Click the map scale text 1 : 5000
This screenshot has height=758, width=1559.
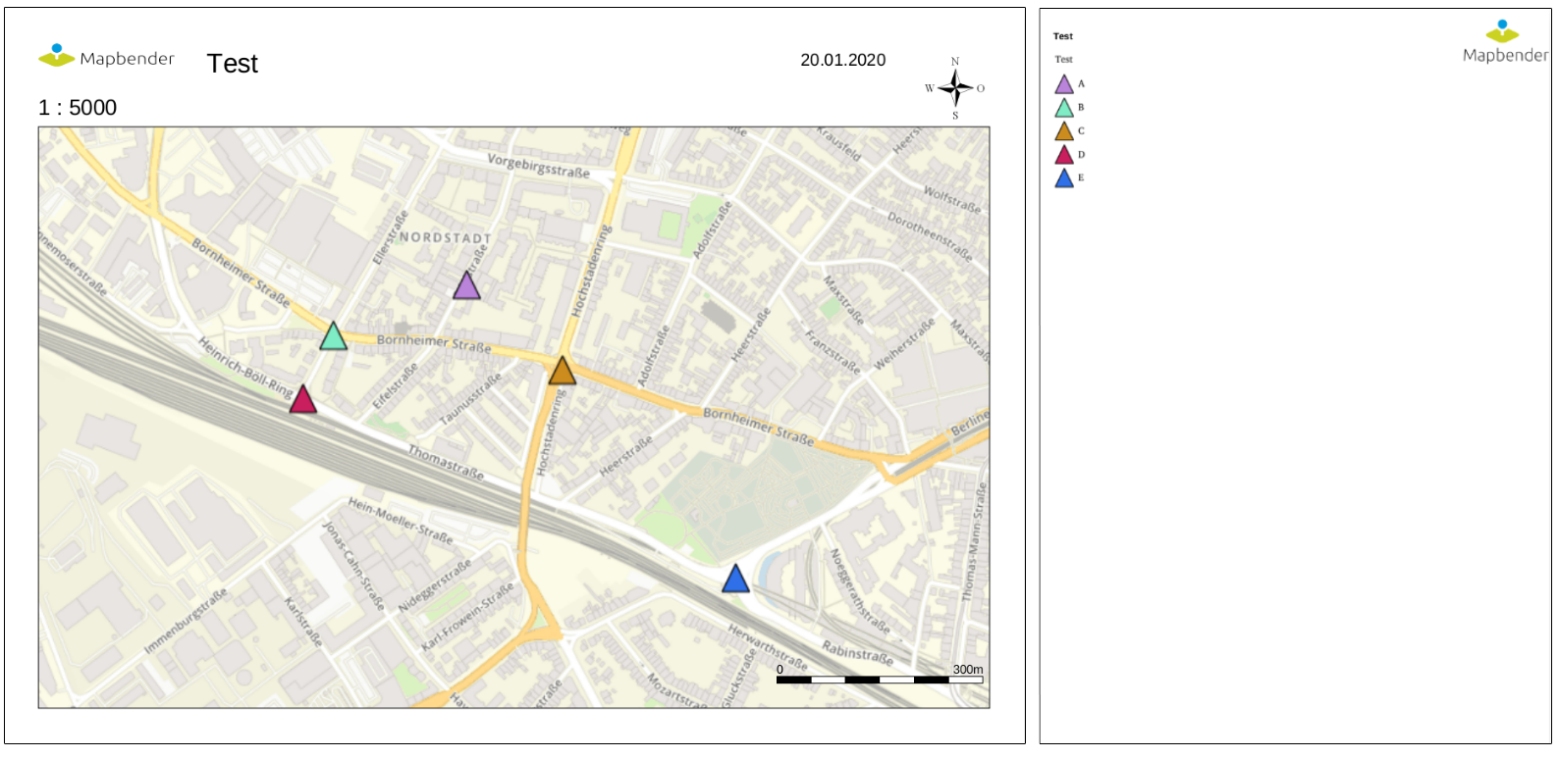tap(78, 108)
